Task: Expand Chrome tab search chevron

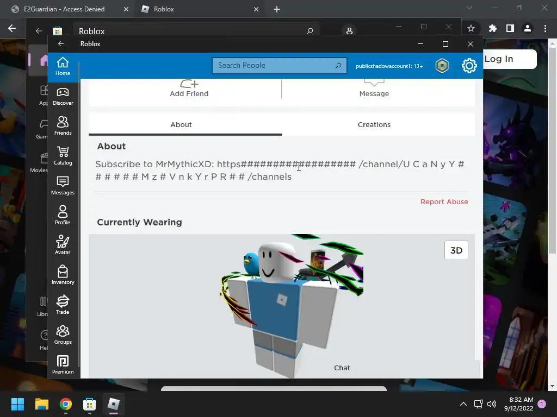Action: click(x=469, y=8)
